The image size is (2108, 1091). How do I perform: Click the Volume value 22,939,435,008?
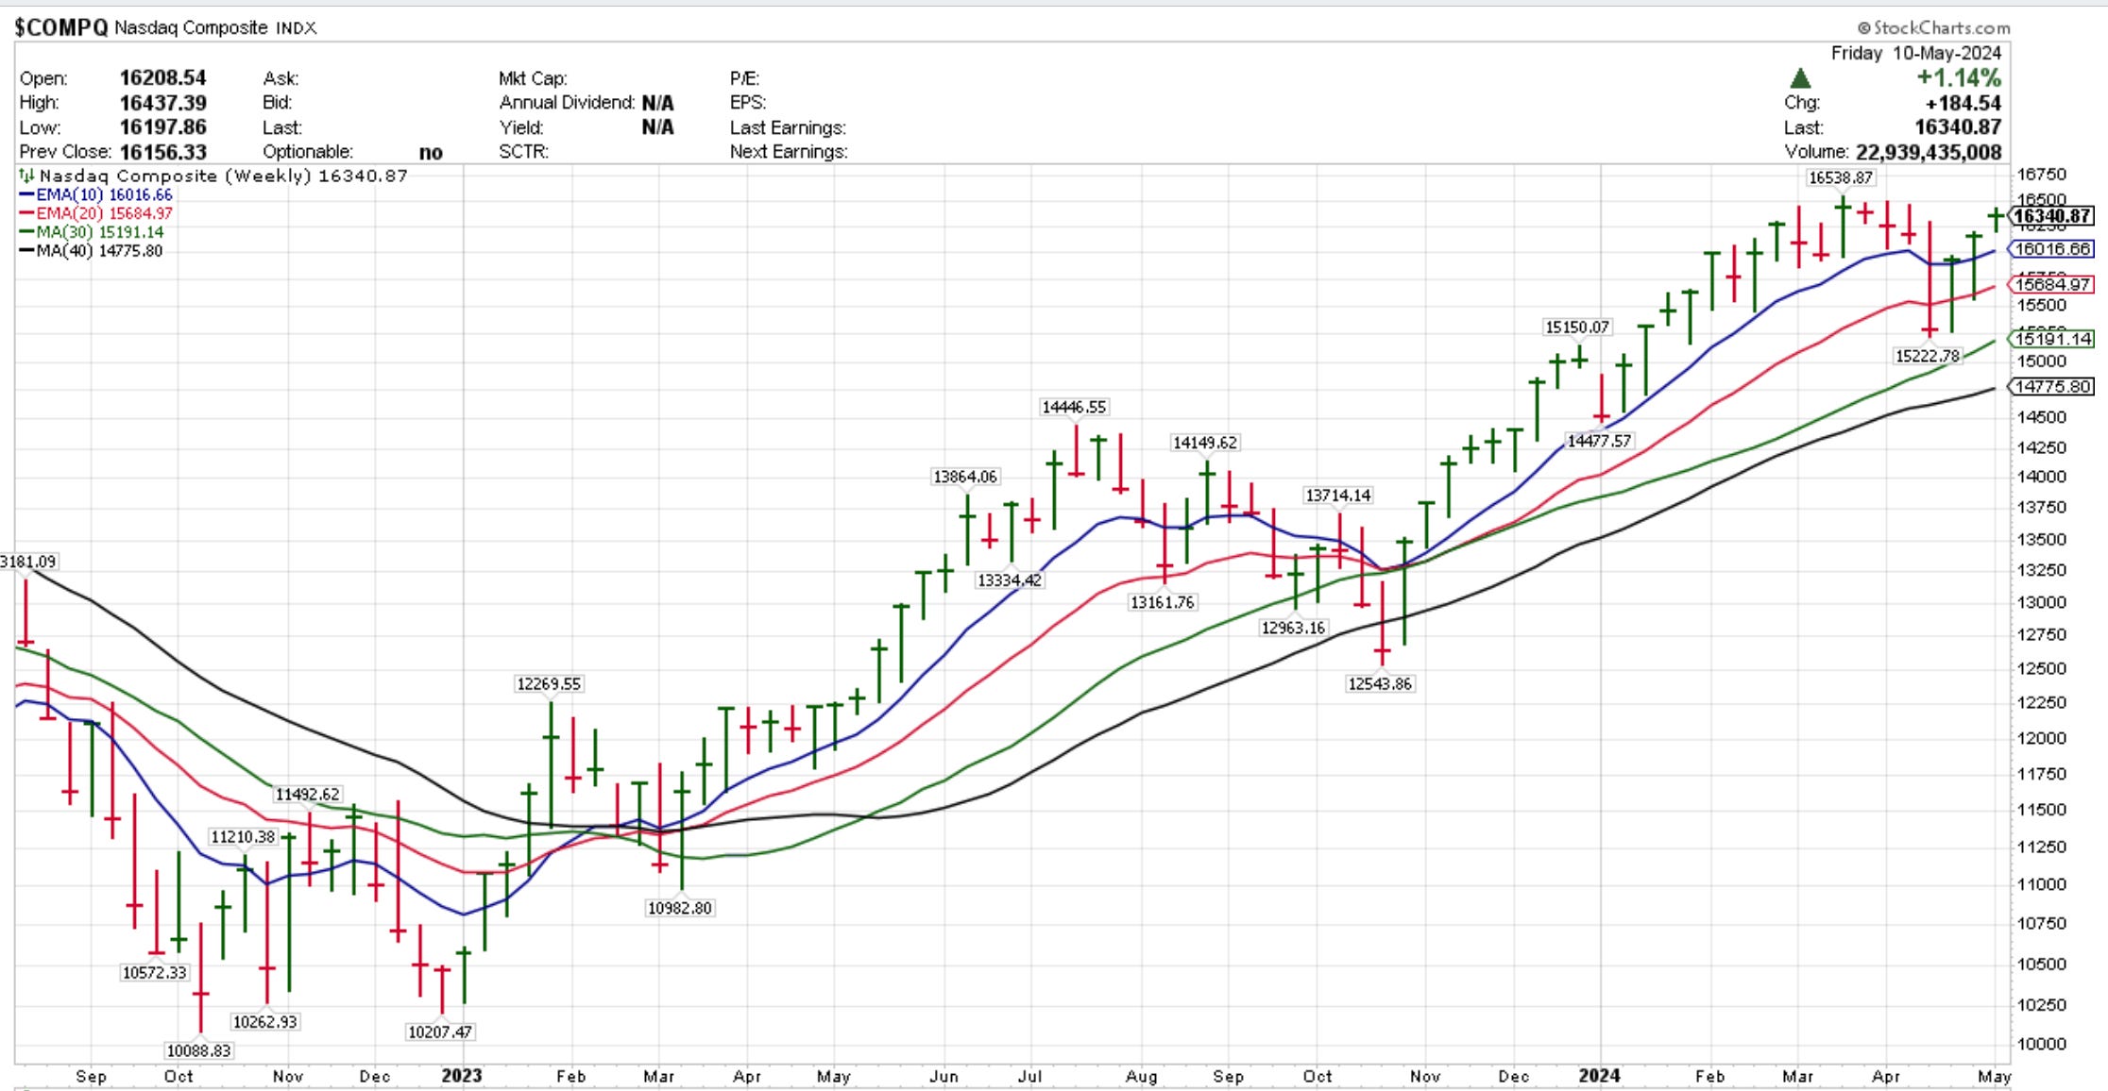coord(1929,152)
